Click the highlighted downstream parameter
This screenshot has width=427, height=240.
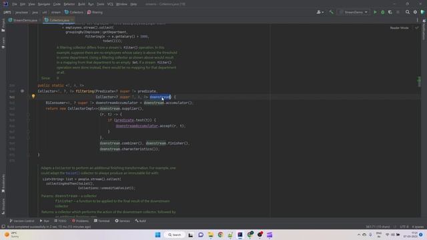point(160,97)
